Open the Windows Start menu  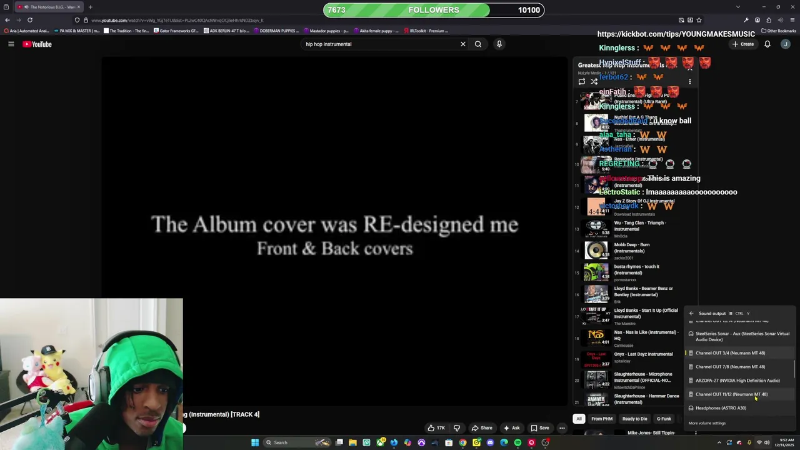pyautogui.click(x=255, y=442)
